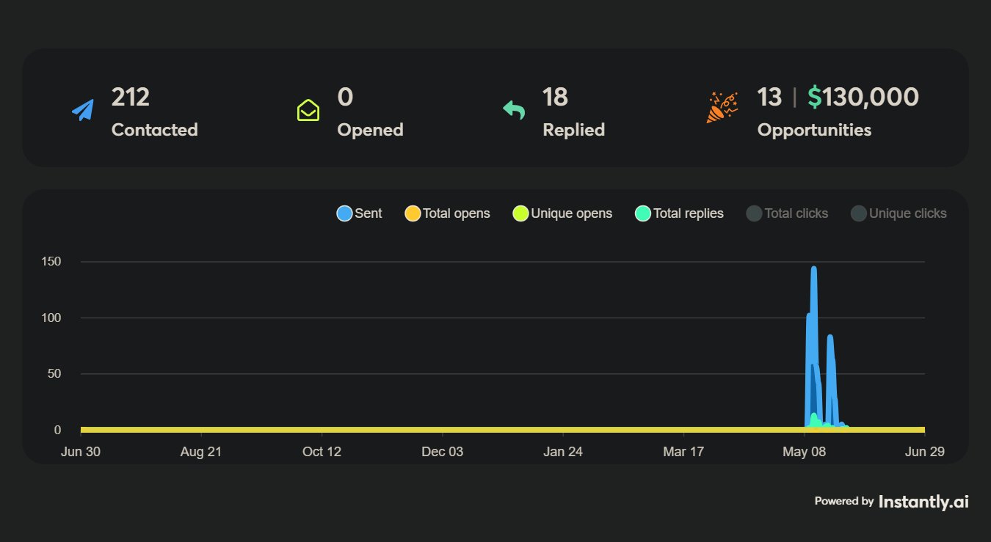
Task: Click the $130,000 opportunity value
Action: pos(863,97)
